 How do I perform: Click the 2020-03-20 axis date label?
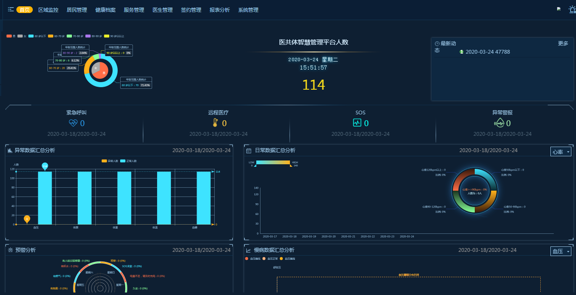(329, 236)
